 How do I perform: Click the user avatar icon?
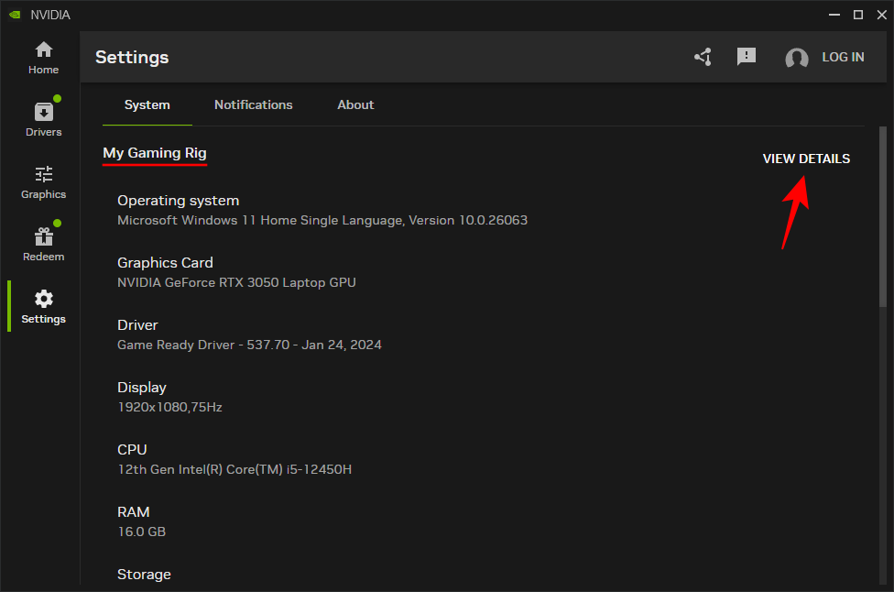tap(797, 58)
